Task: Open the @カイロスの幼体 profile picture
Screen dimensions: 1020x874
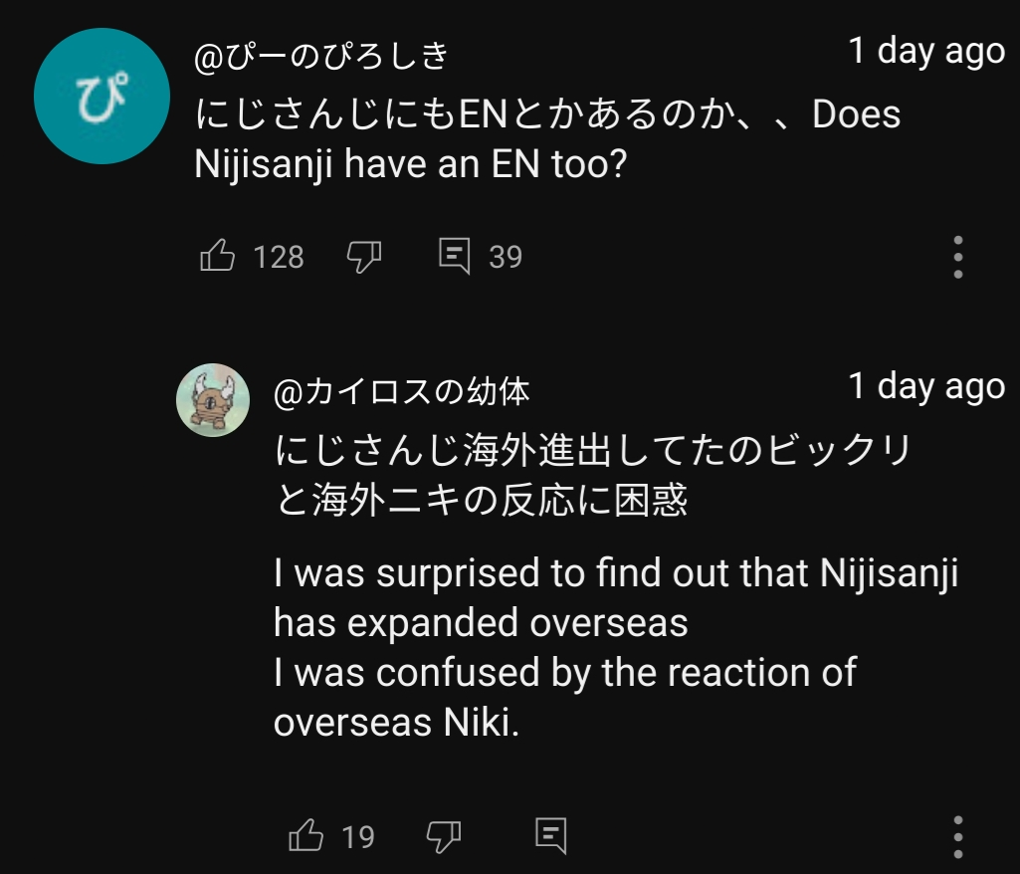Action: point(213,399)
